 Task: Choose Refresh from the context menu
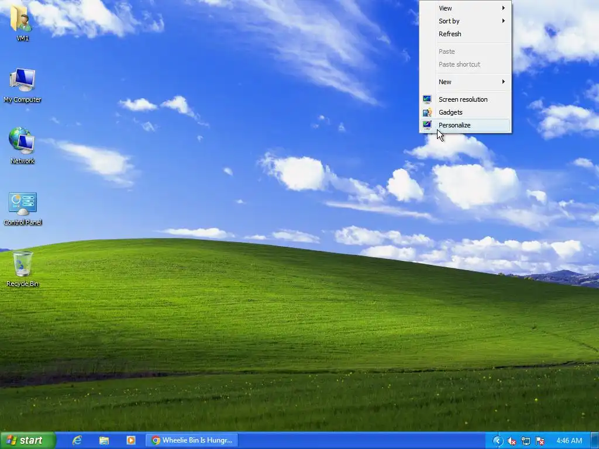tap(465, 34)
